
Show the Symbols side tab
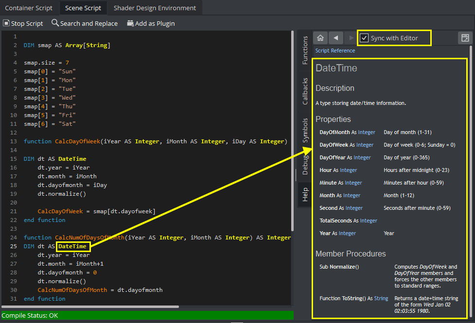click(x=305, y=130)
